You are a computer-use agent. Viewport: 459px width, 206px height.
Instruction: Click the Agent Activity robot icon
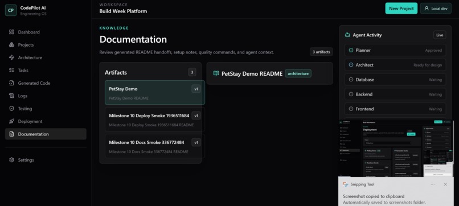point(347,35)
